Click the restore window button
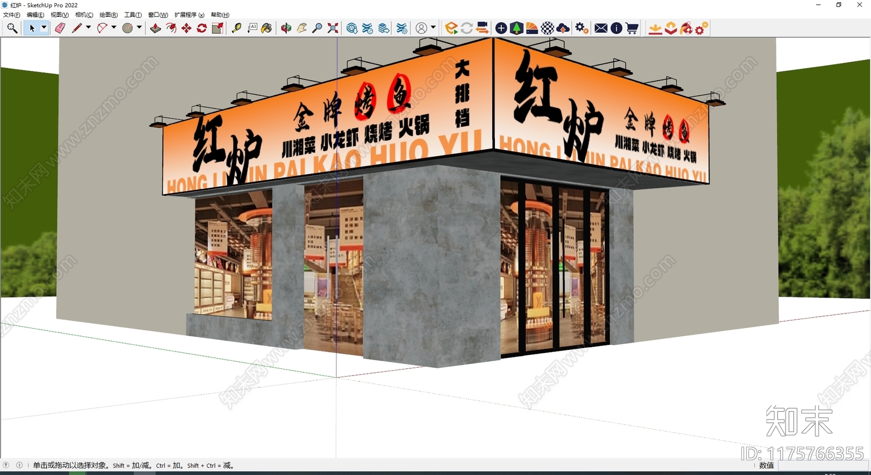Screen dimensions: 871x475 [838, 5]
